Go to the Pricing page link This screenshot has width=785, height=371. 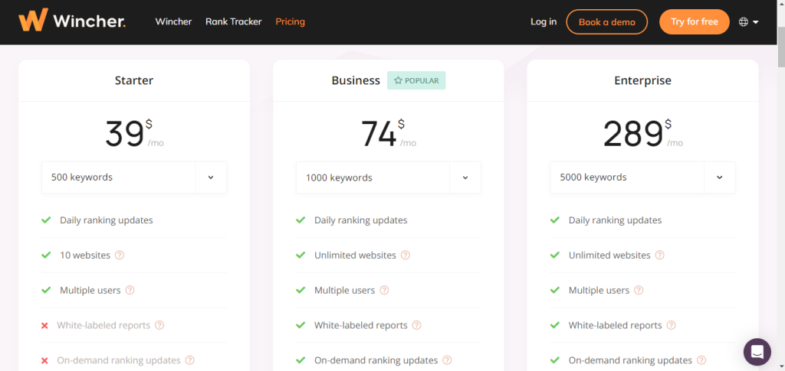coord(290,22)
